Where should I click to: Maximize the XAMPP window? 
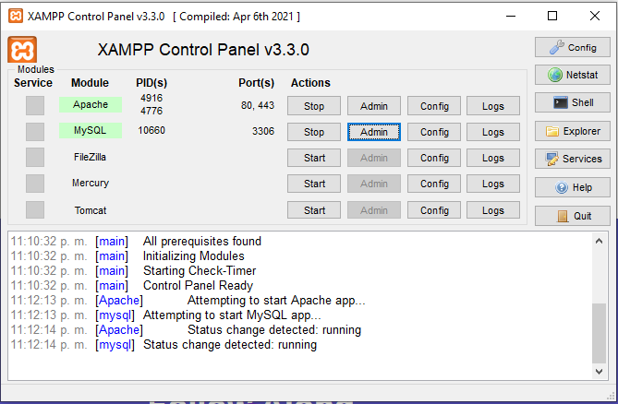[x=552, y=16]
